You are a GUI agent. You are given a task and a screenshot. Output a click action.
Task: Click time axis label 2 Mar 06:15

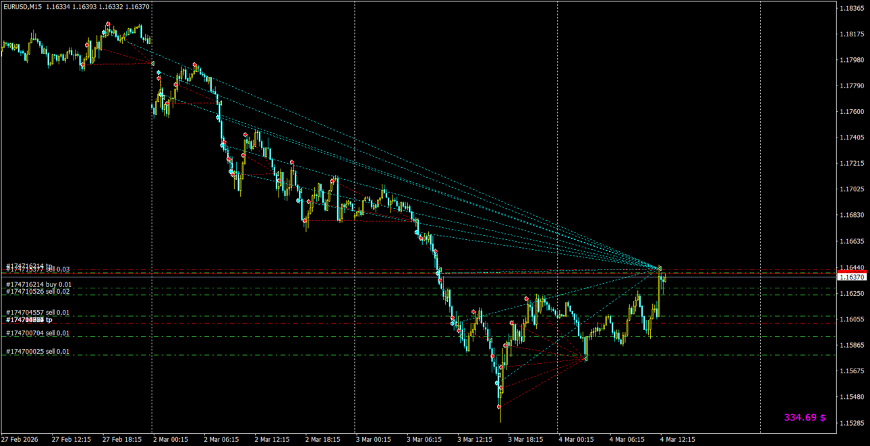coord(222,439)
